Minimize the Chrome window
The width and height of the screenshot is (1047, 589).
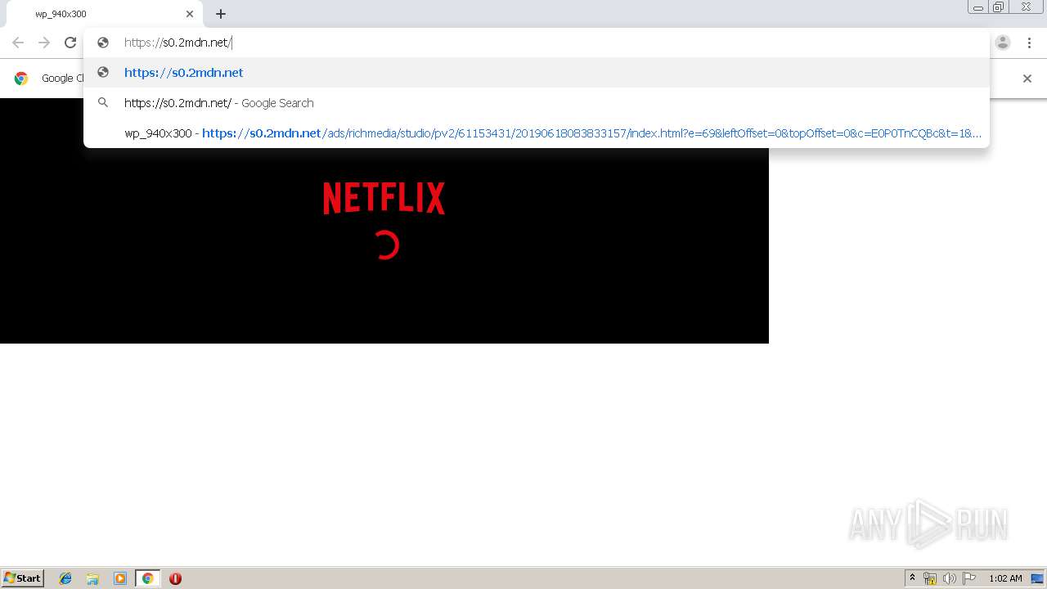click(977, 7)
